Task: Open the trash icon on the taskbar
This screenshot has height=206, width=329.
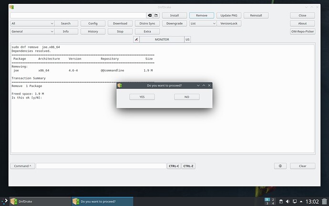Action: pos(324,201)
